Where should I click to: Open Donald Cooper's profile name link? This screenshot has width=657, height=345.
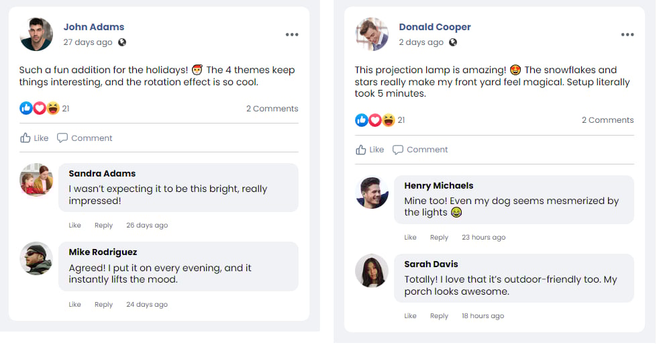(435, 28)
